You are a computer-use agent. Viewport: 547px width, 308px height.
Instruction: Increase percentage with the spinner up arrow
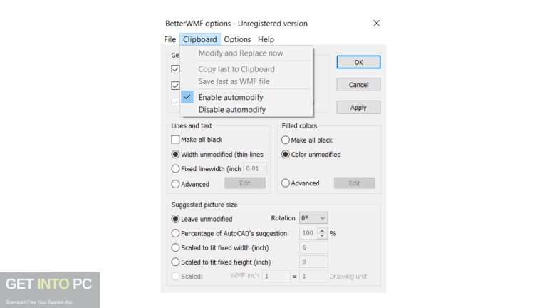(x=322, y=230)
